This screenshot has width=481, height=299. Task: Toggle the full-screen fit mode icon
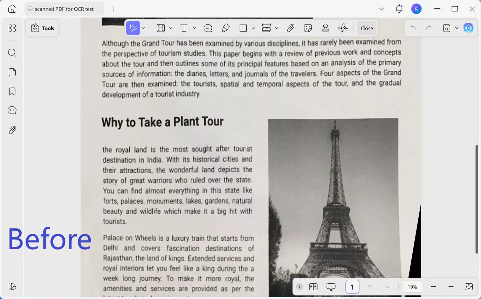point(469,287)
